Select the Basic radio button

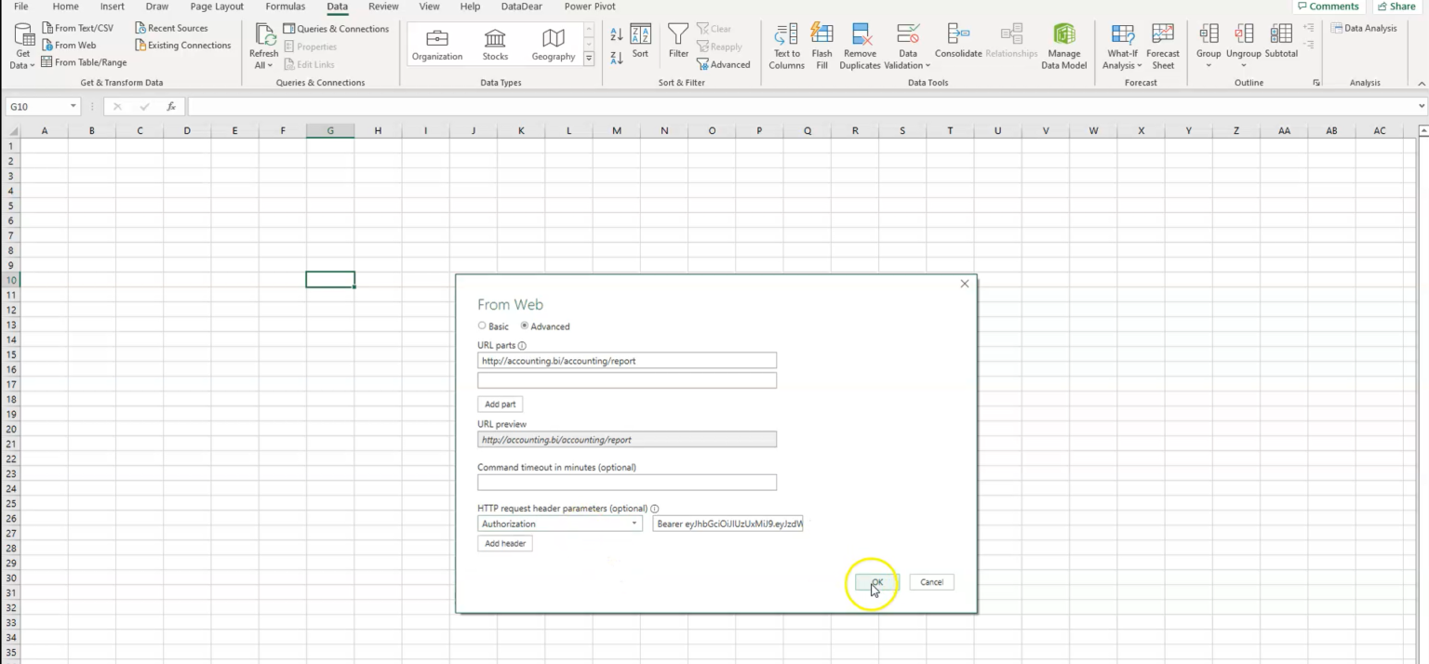481,325
